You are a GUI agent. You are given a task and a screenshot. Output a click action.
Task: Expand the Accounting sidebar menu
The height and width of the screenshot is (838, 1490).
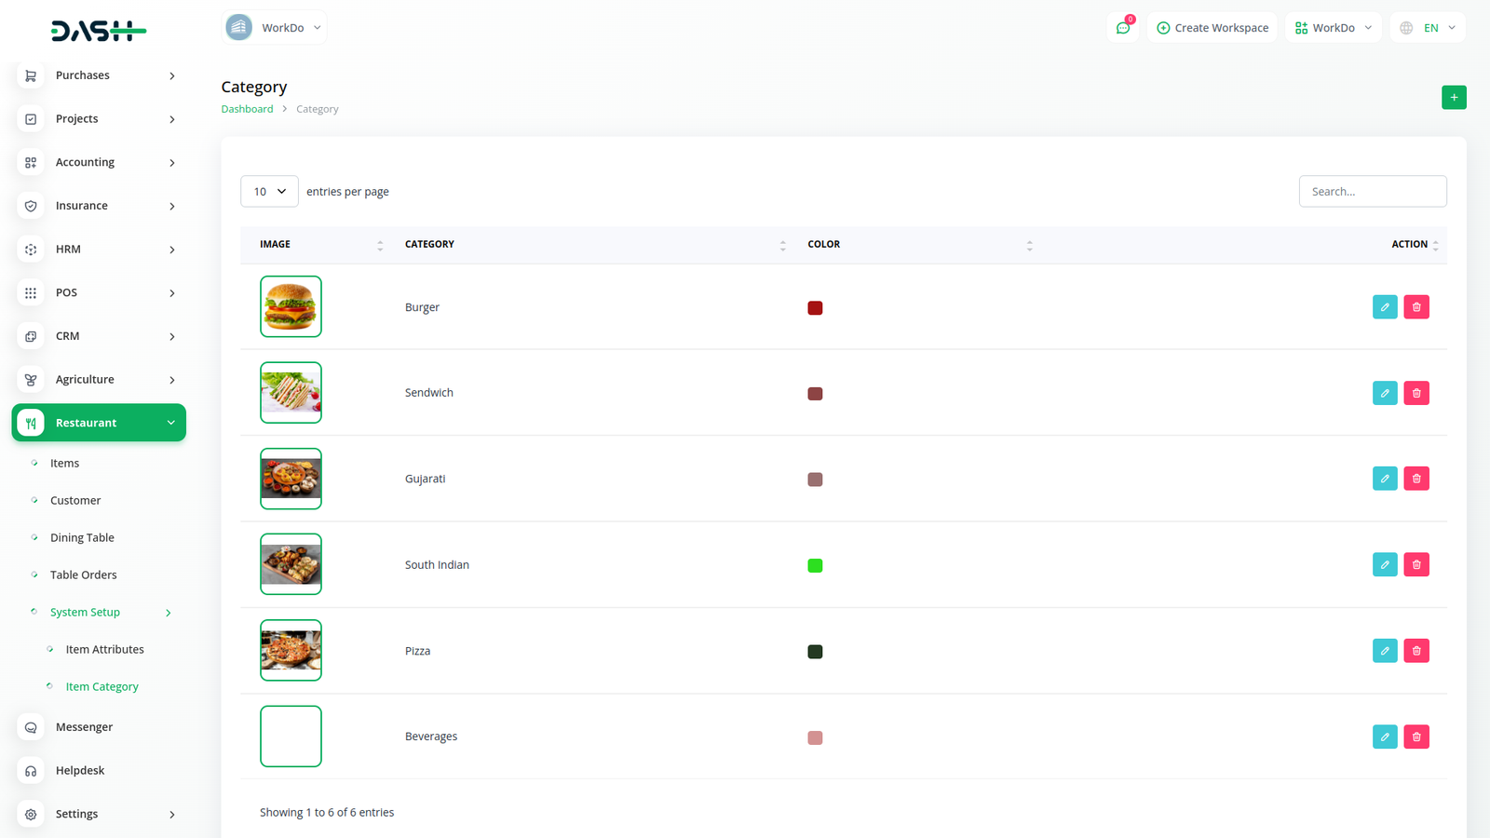tap(99, 162)
